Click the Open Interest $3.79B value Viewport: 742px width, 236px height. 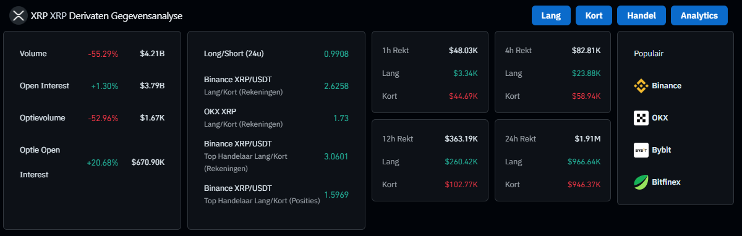pyautogui.click(x=152, y=86)
